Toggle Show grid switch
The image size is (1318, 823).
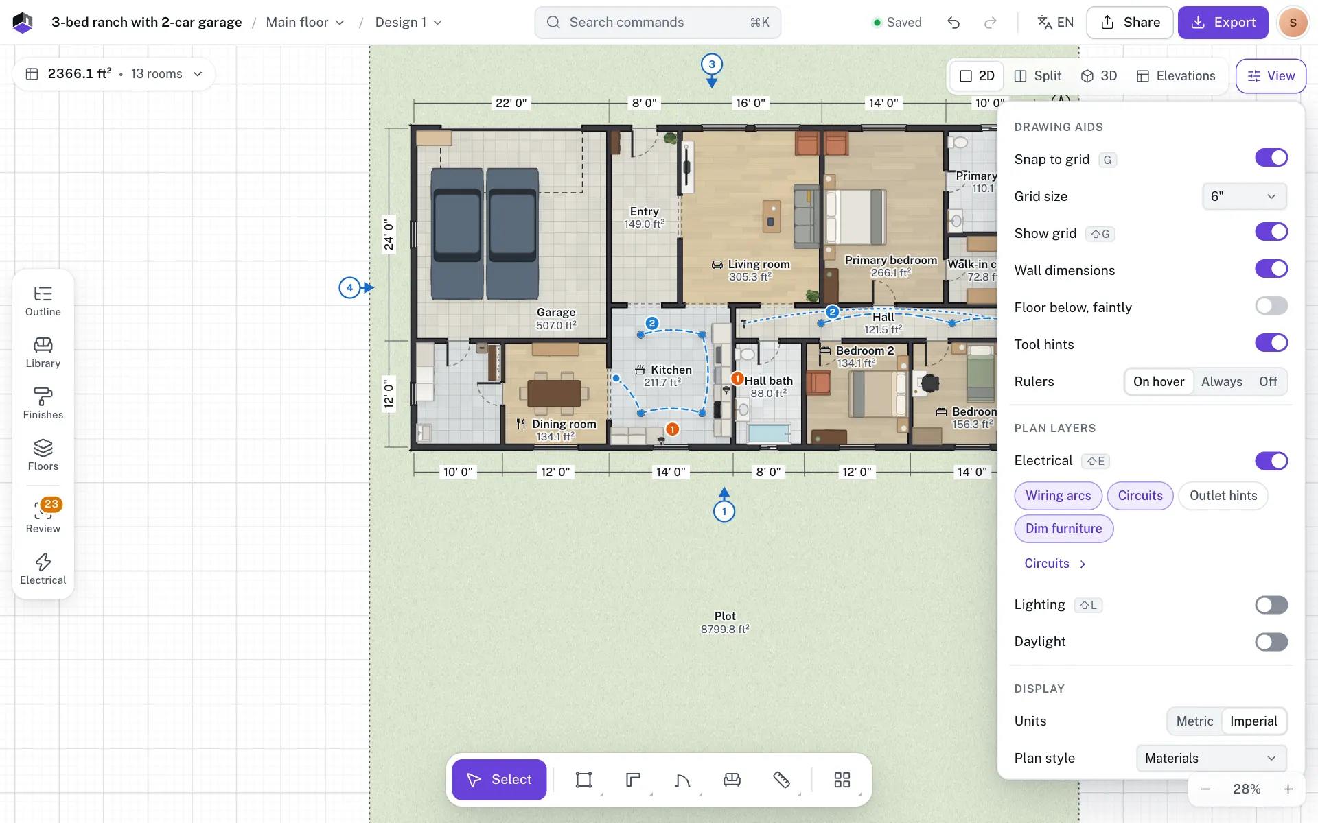[1271, 232]
